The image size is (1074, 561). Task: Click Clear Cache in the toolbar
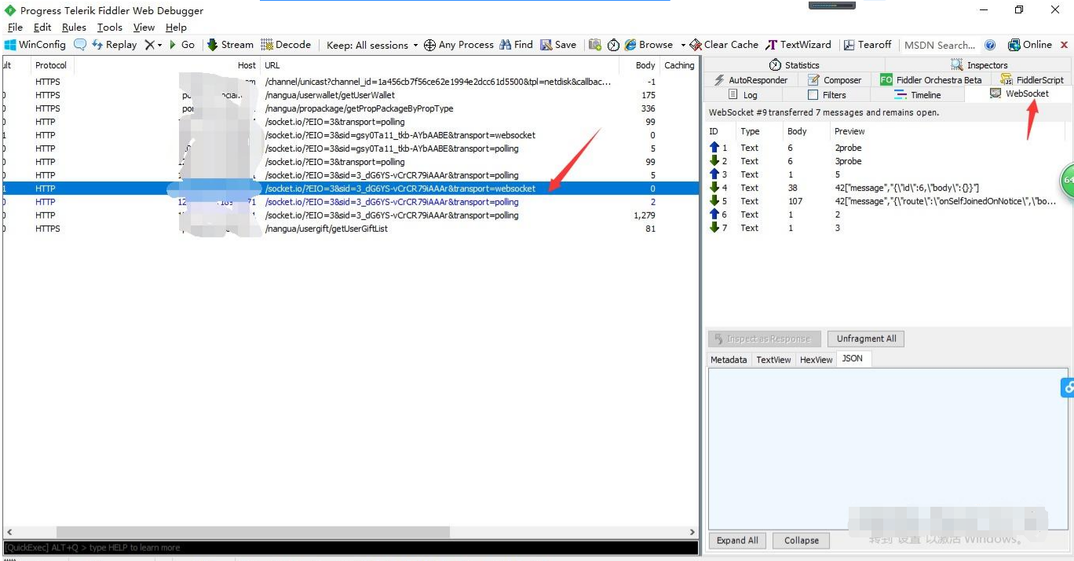(724, 45)
